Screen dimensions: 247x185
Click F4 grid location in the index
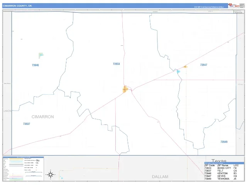[x=235, y=168]
